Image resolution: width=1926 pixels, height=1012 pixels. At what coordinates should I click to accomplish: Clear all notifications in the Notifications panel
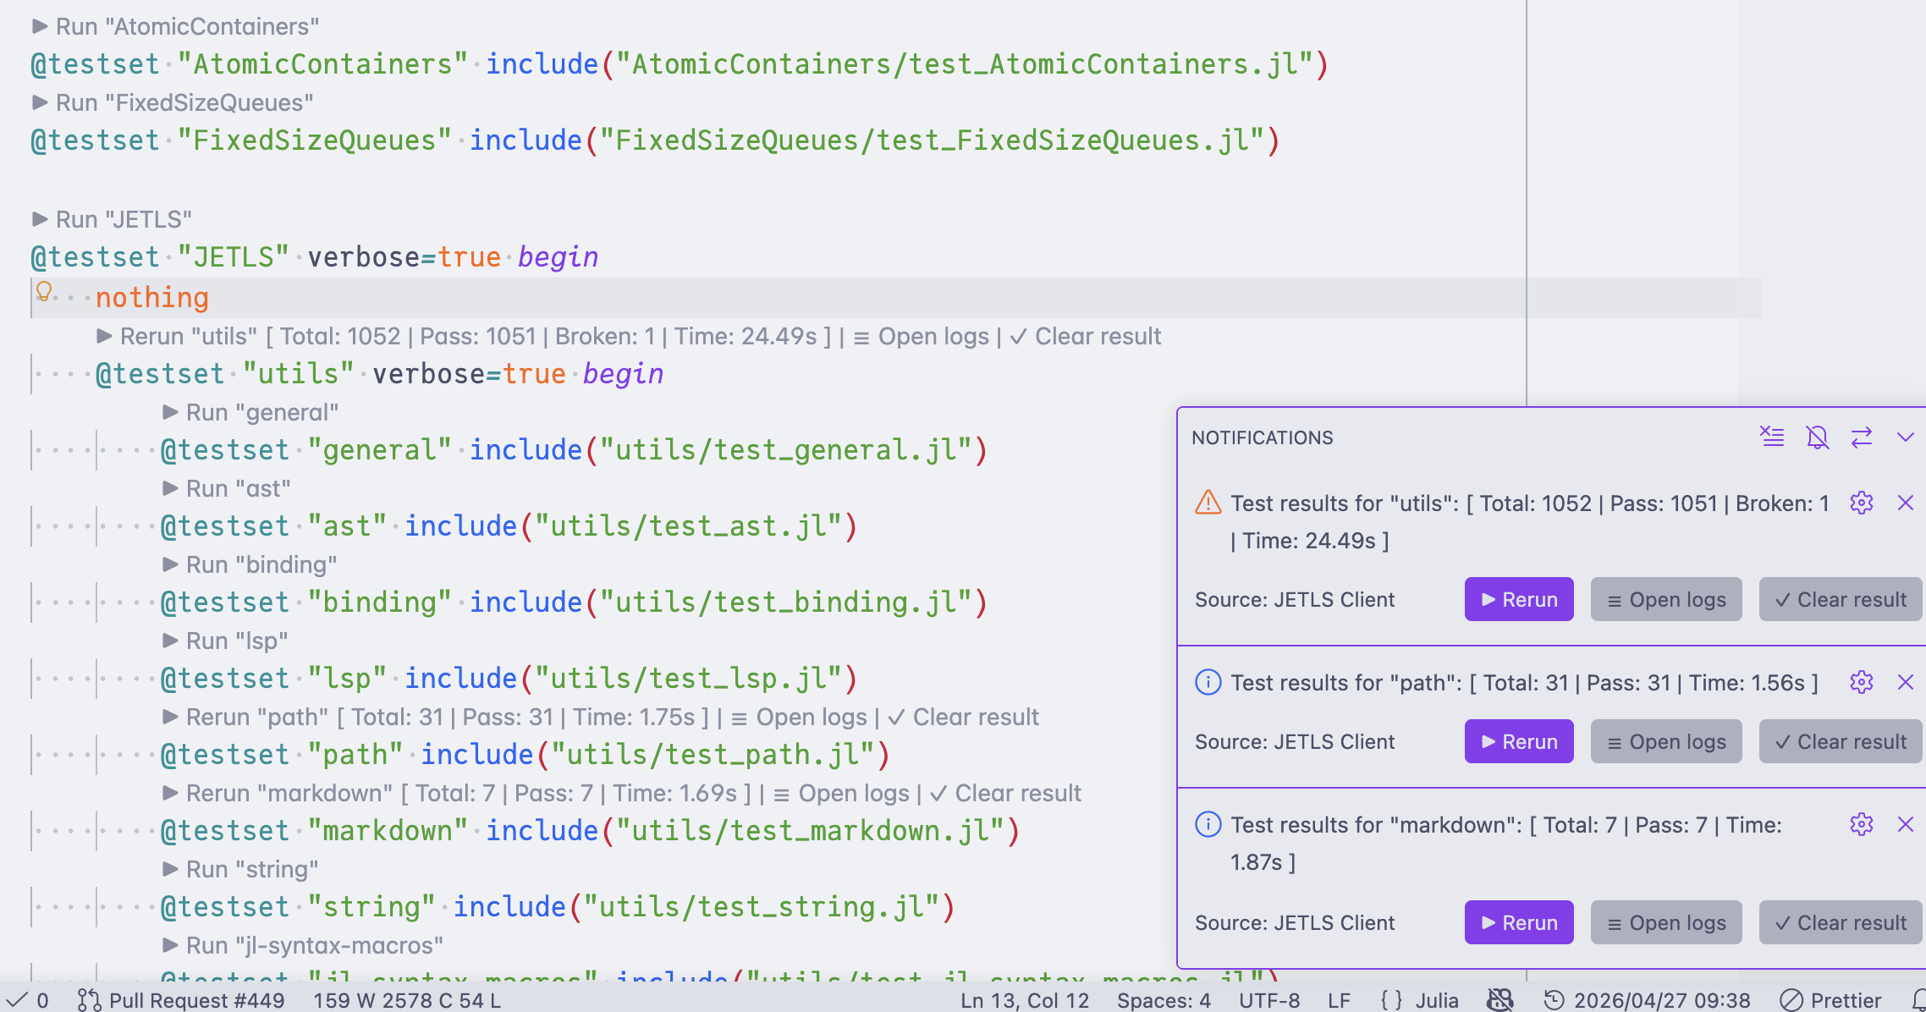(x=1772, y=437)
